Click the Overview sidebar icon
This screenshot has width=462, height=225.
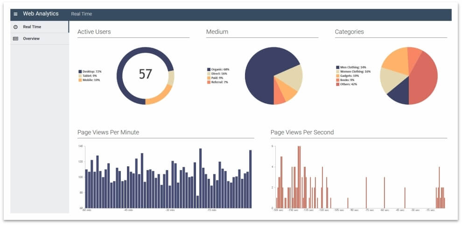click(16, 39)
